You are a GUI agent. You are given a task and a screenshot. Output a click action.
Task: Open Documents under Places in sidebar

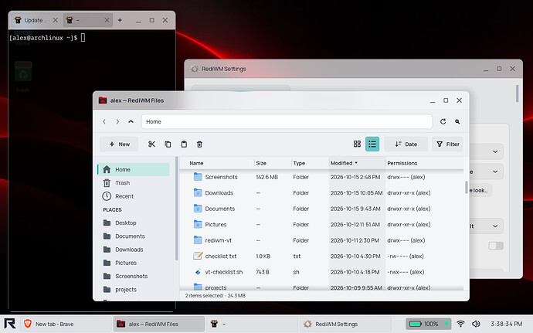click(134, 236)
